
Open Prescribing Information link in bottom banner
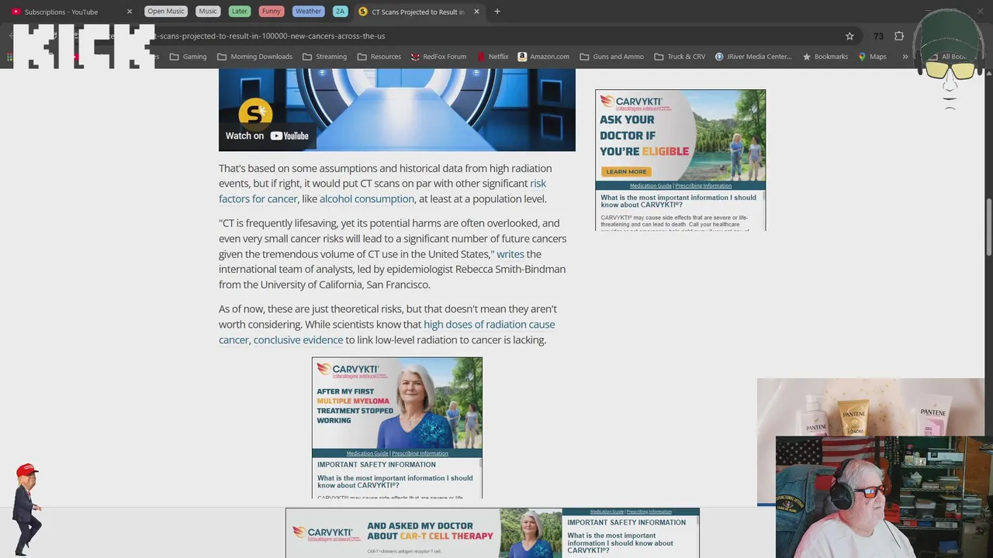coord(649,511)
